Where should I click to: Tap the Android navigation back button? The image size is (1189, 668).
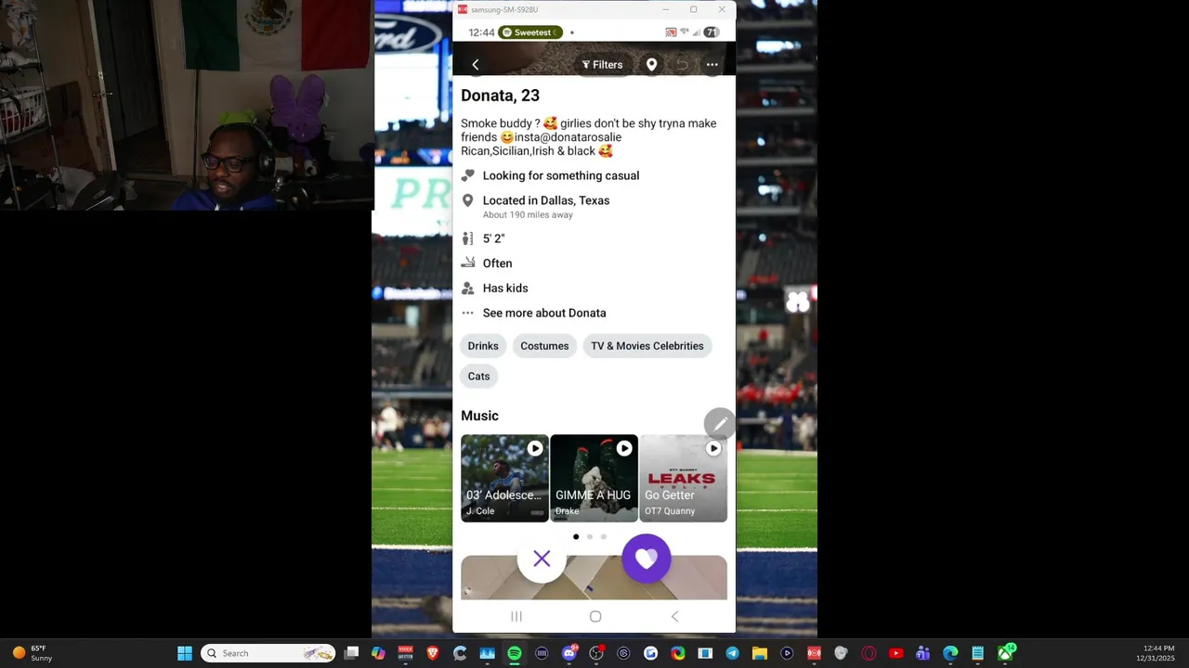click(675, 616)
